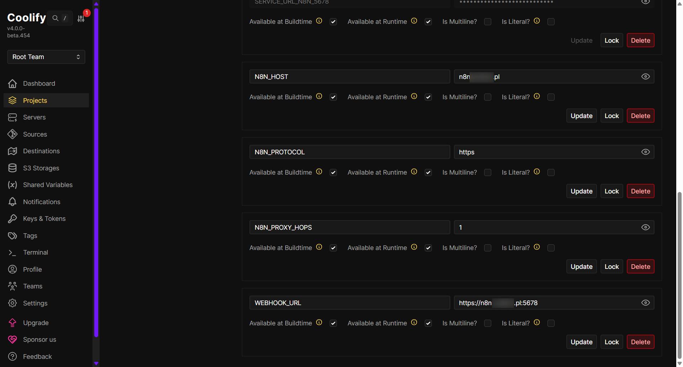Click the Coolify logo text

[27, 17]
